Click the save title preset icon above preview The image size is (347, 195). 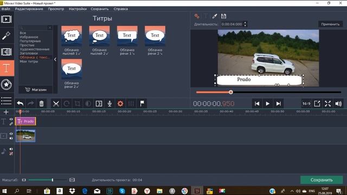[x=223, y=16]
